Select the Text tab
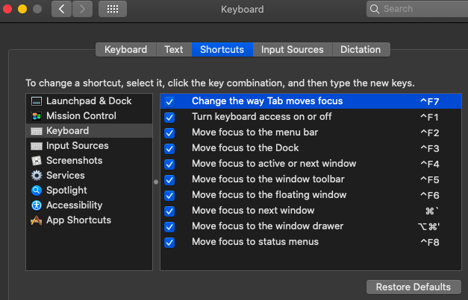This screenshot has width=468, height=300. pyautogui.click(x=173, y=49)
